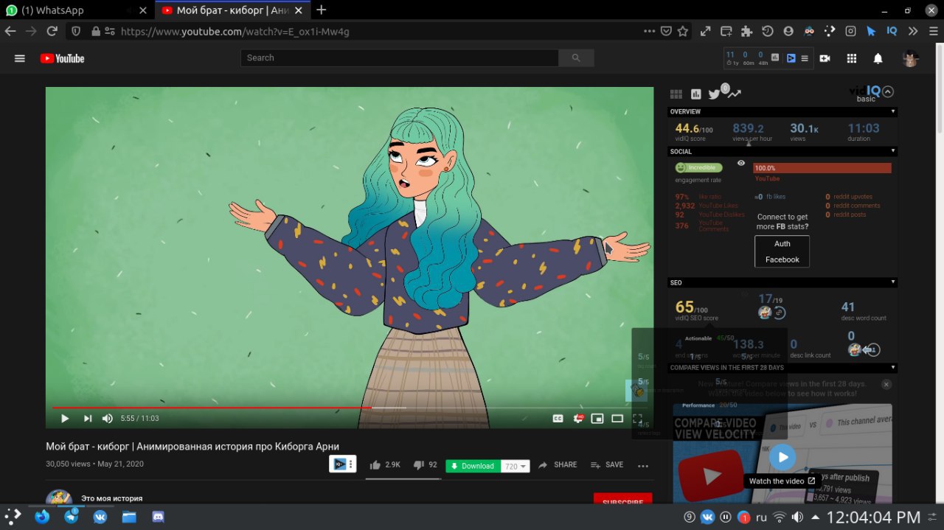
Task: Toggle miniplayer mode
Action: tap(597, 418)
